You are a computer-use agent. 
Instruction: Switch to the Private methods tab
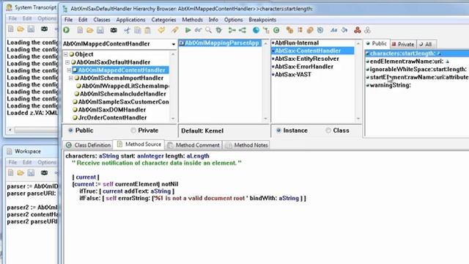point(403,44)
